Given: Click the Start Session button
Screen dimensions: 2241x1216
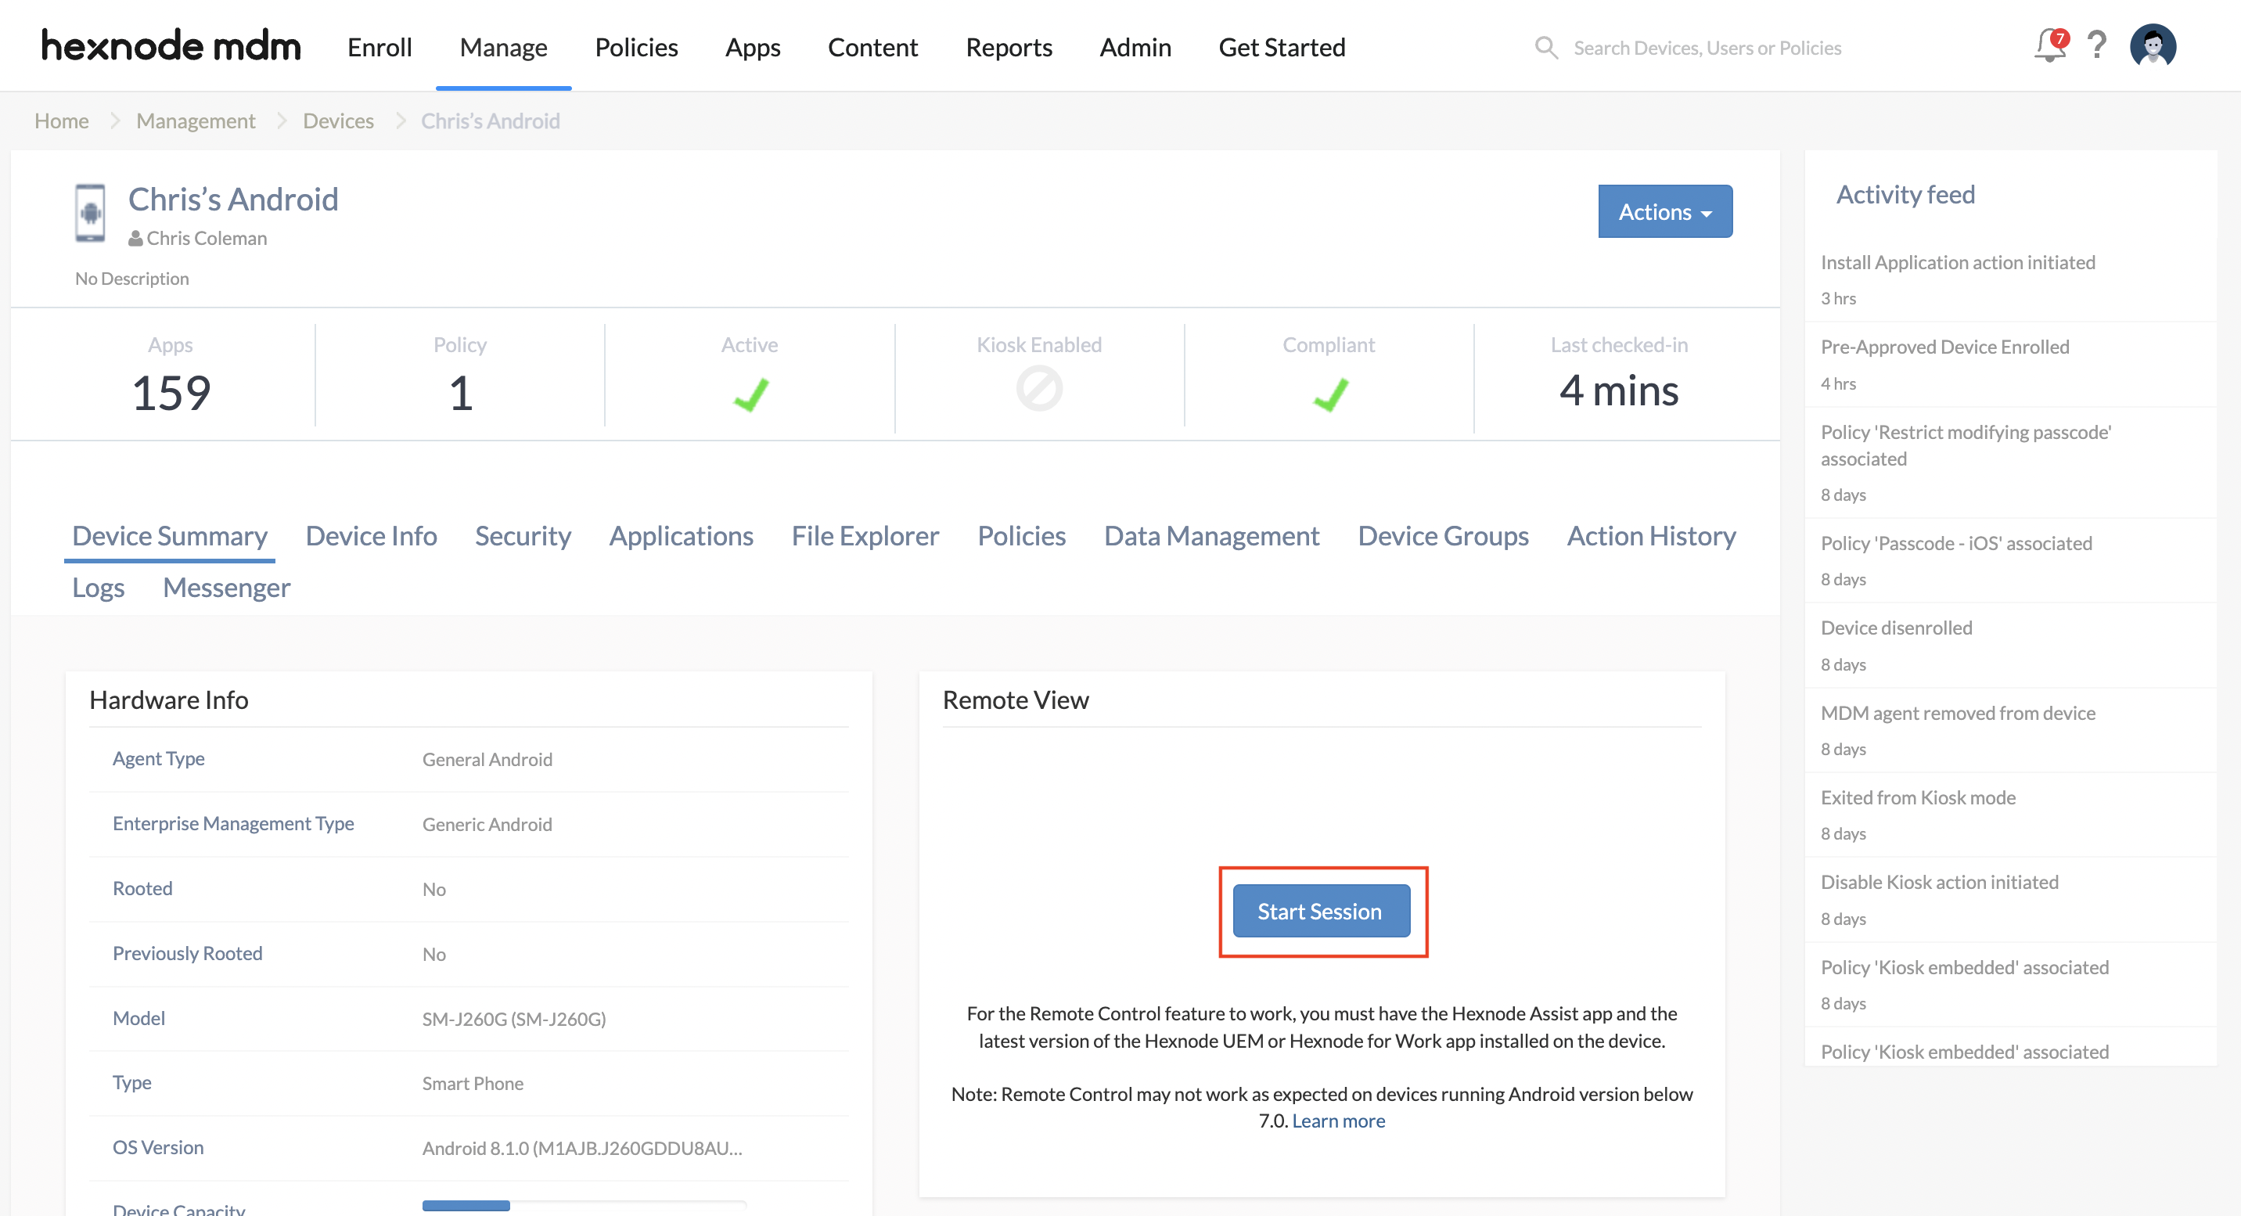Looking at the screenshot, I should [x=1321, y=911].
